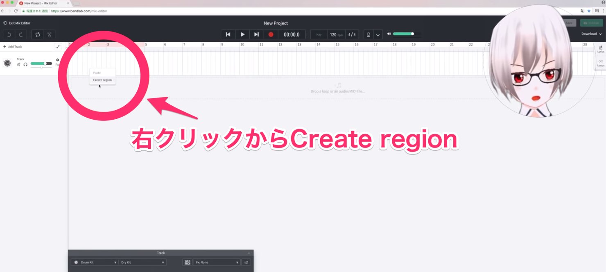Open the Key selector

pyautogui.click(x=319, y=35)
